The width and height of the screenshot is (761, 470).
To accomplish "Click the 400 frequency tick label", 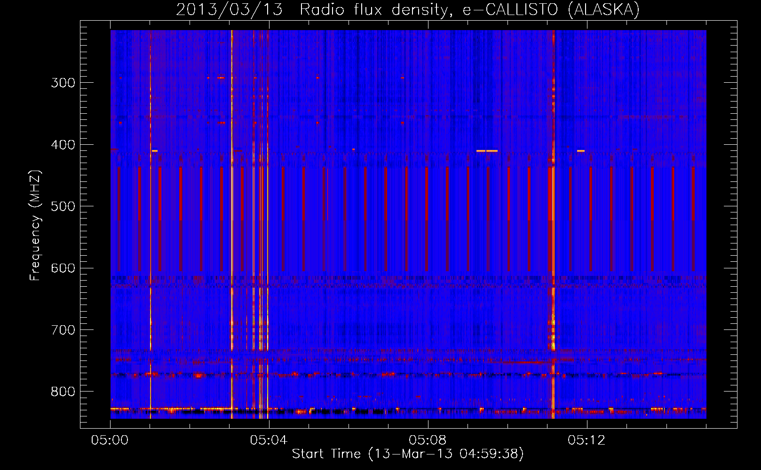I will click(63, 145).
